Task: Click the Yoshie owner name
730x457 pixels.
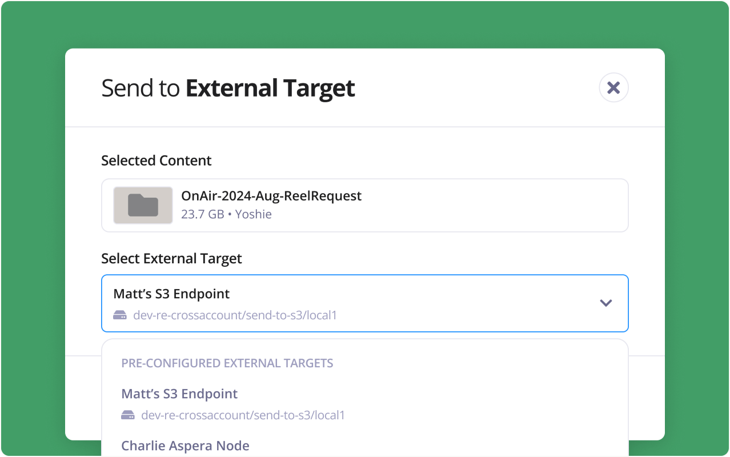Action: (253, 214)
